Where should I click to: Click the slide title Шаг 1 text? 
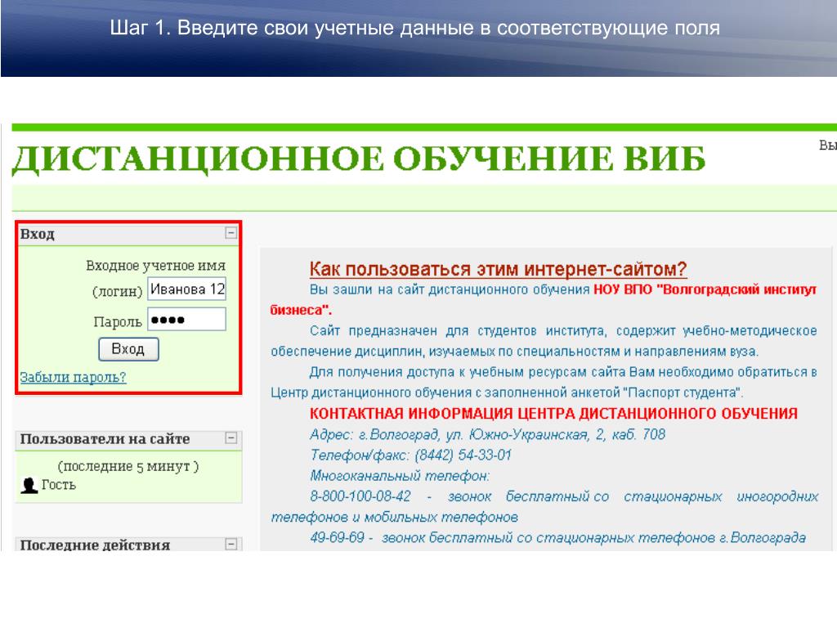click(x=414, y=28)
